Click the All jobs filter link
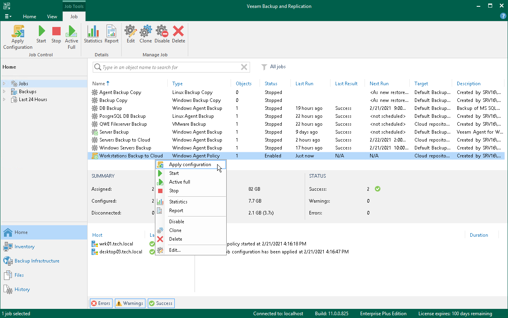This screenshot has height=318, width=508. (x=278, y=67)
